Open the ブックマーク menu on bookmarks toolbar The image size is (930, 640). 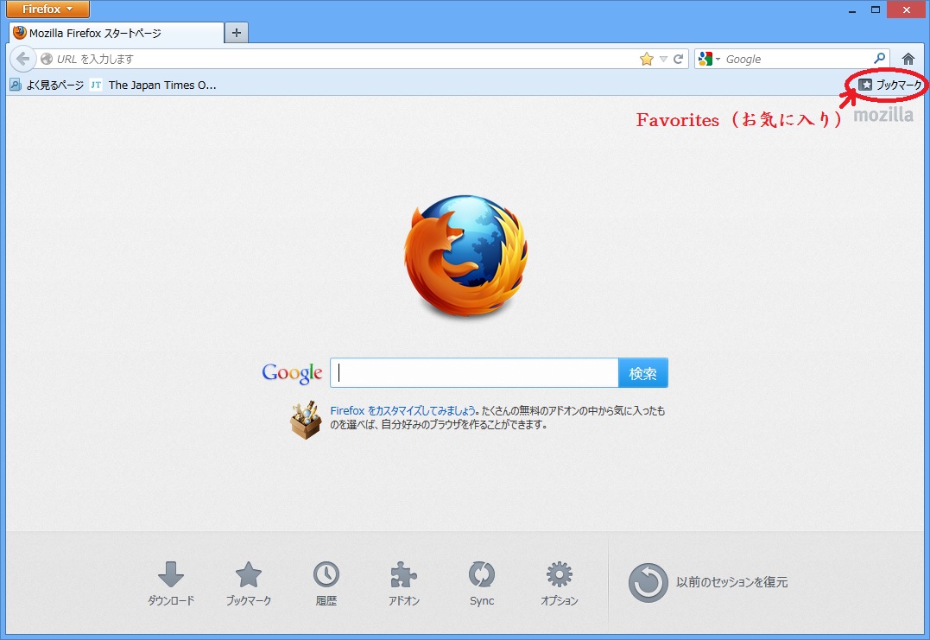[x=890, y=85]
